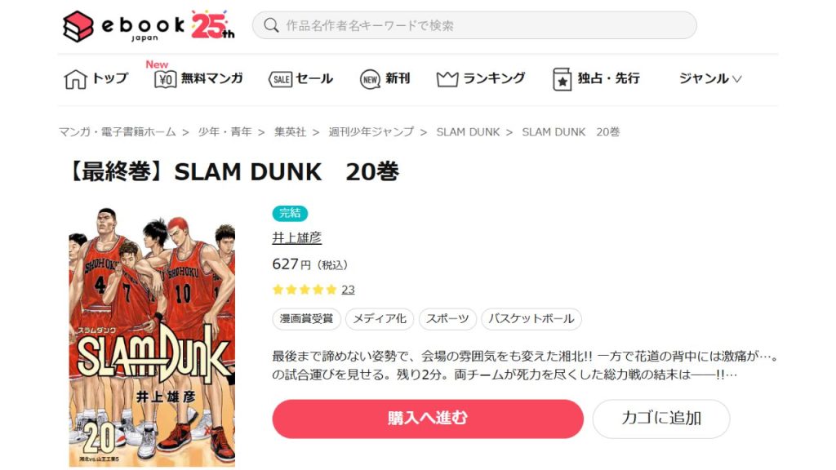Open 集英社 publisher breadcrumb

[291, 132]
